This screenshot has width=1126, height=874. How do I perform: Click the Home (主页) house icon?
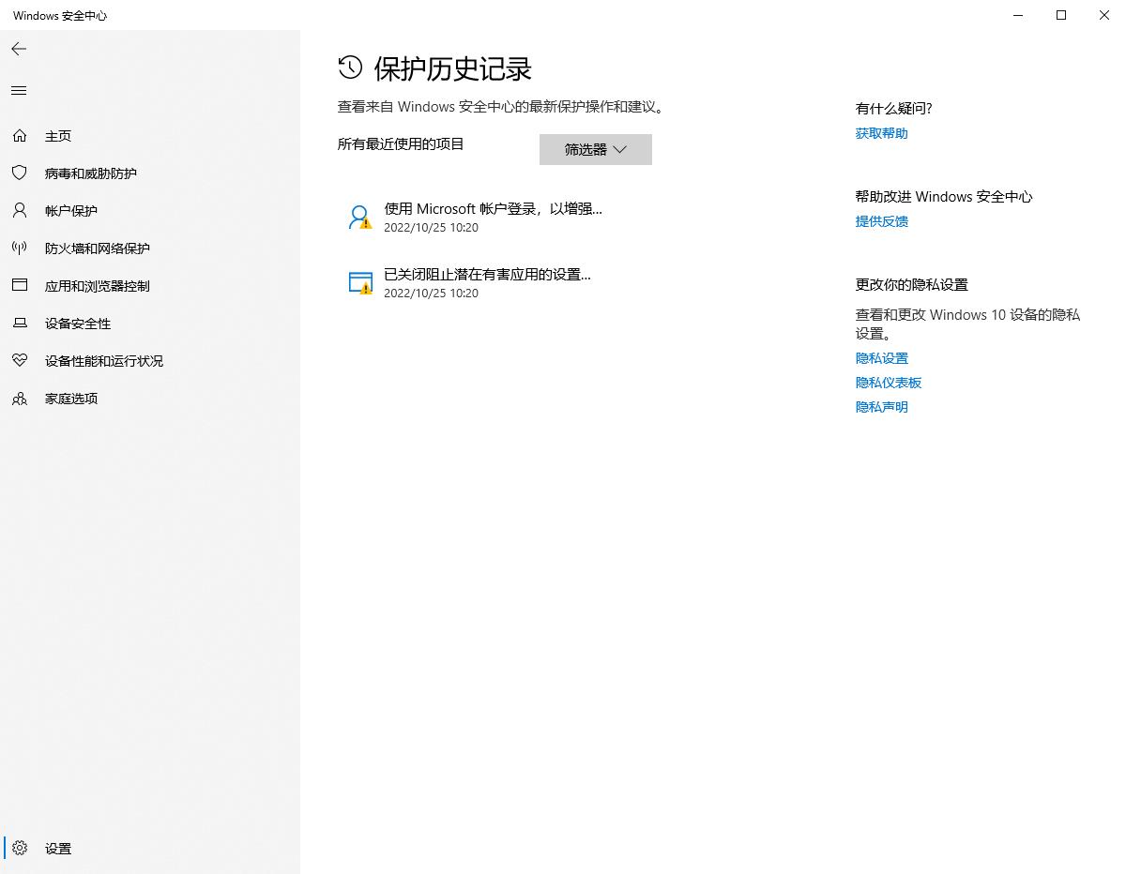pos(20,136)
